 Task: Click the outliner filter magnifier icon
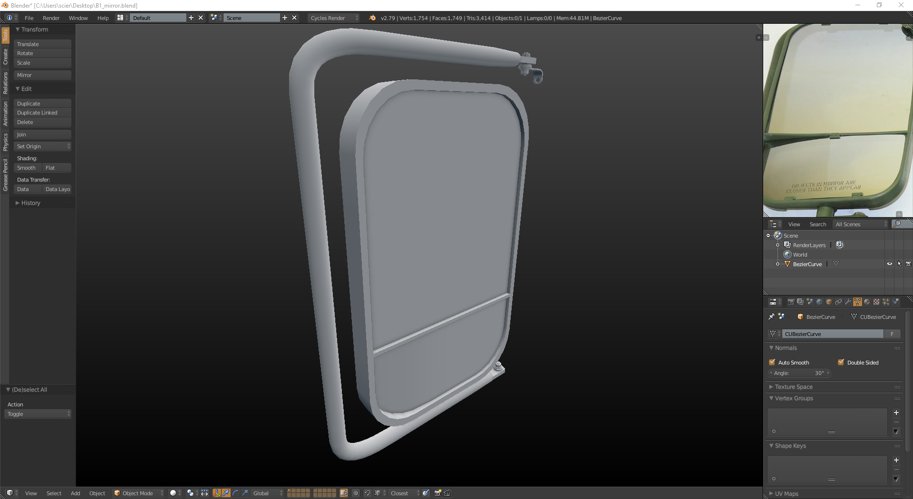pos(897,224)
